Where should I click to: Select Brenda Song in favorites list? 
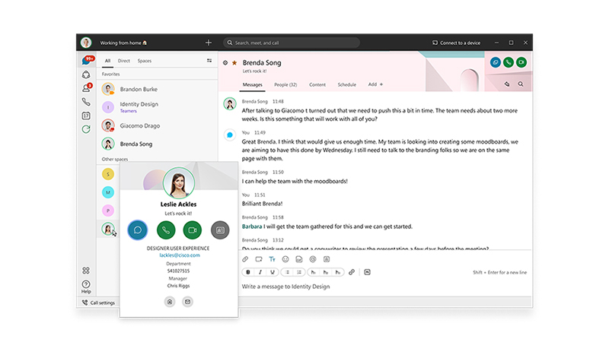158,144
